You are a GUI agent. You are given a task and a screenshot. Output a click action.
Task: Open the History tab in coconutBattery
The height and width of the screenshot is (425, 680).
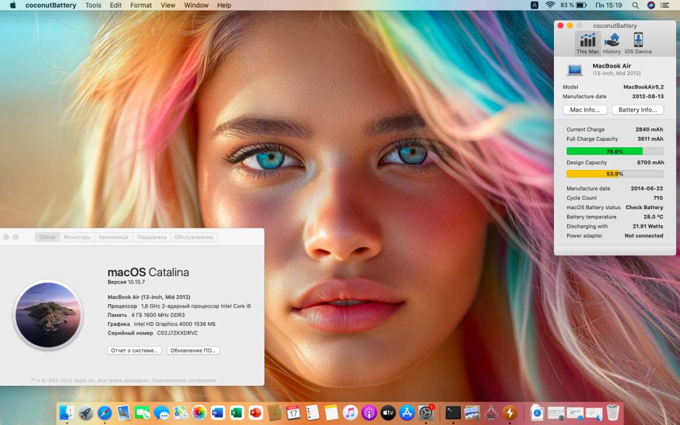coord(612,43)
